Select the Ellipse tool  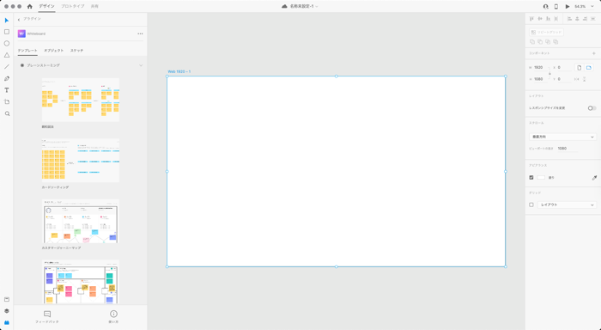tap(7, 43)
